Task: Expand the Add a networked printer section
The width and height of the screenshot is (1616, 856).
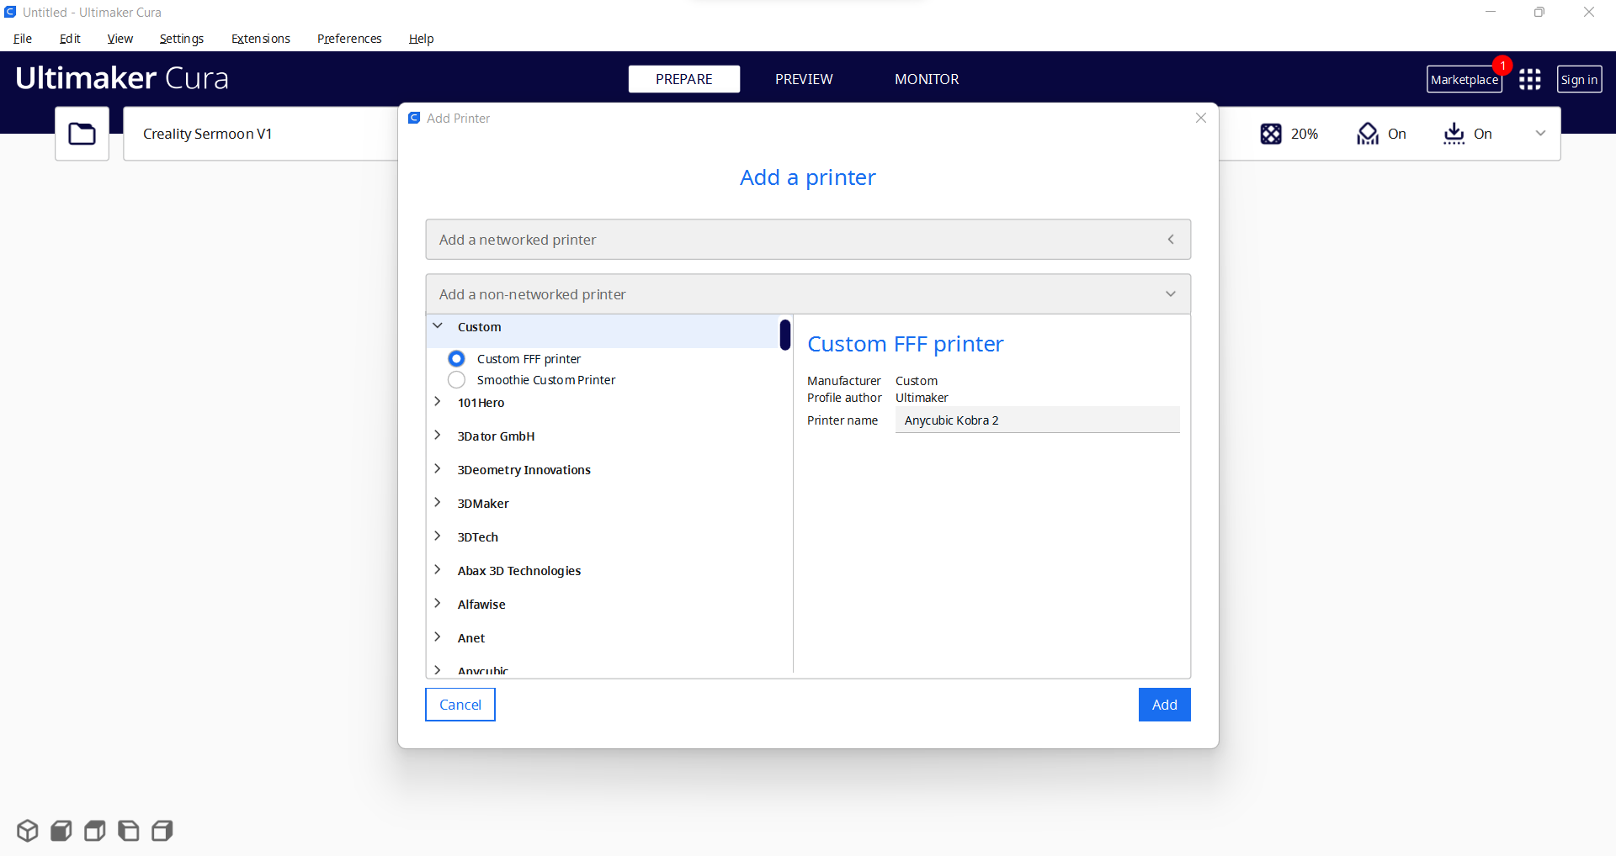Action: coord(808,240)
